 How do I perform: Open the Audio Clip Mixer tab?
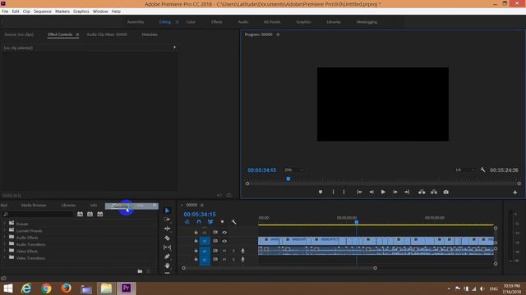point(107,34)
